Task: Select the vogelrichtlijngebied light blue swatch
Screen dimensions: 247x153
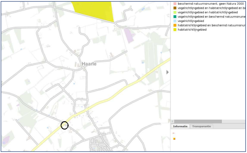Action: click(x=175, y=21)
